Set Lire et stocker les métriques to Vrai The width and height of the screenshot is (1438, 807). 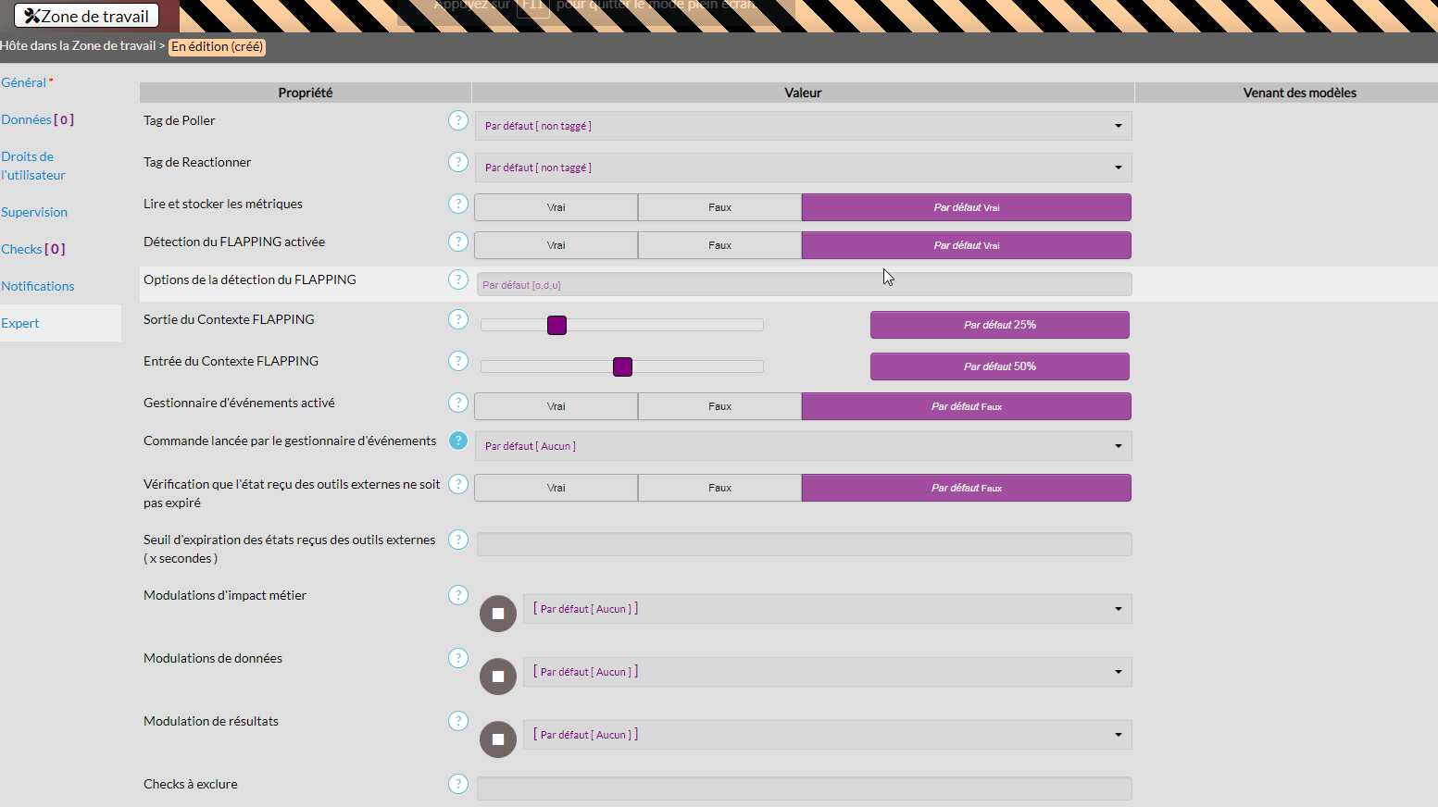(x=556, y=207)
